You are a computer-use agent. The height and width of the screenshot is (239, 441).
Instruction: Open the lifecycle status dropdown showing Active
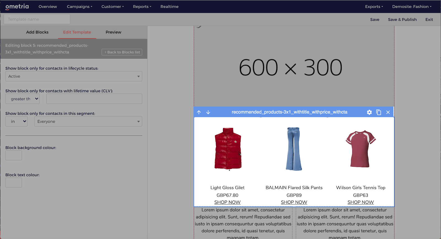point(74,76)
